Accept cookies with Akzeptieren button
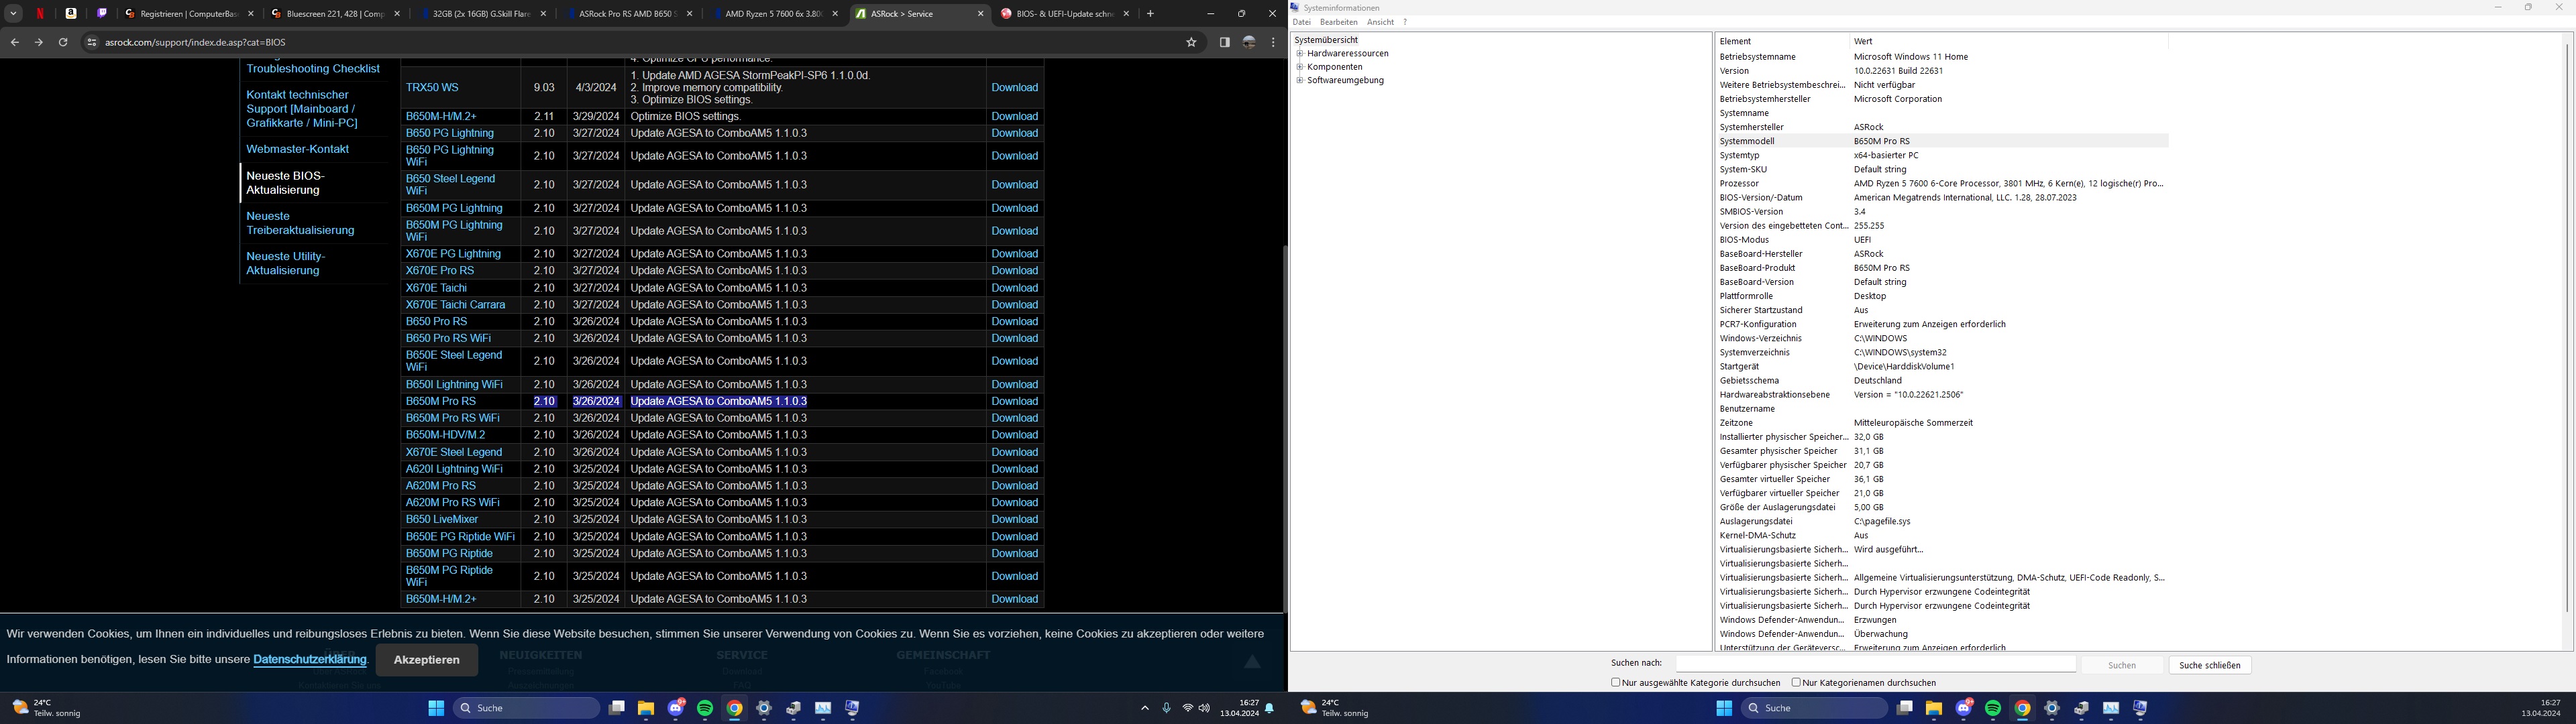The image size is (2576, 724). coord(426,660)
